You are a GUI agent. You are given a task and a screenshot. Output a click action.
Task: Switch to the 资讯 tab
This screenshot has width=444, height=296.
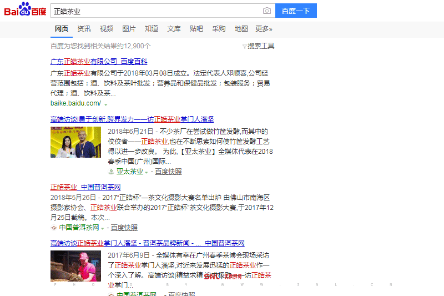(x=84, y=29)
